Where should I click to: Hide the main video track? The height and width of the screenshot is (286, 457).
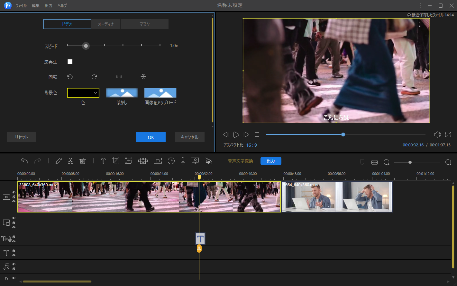(14, 201)
